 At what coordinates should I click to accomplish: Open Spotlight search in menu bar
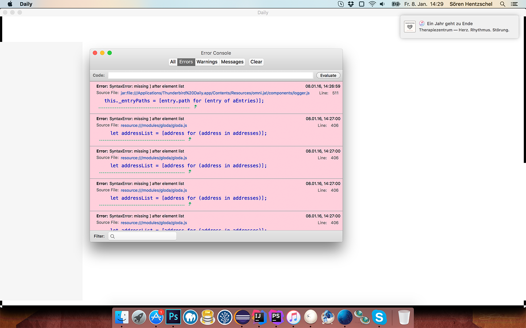coord(503,4)
